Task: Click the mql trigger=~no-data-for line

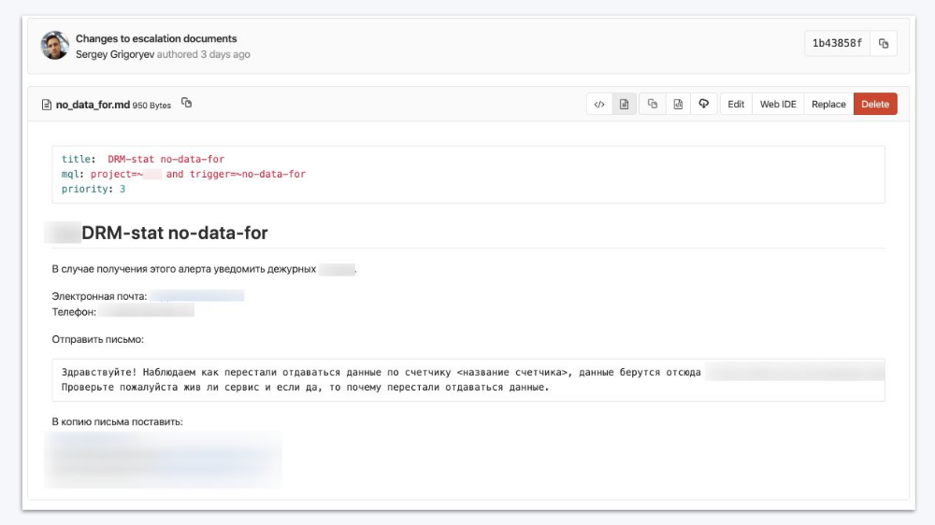Action: point(183,174)
